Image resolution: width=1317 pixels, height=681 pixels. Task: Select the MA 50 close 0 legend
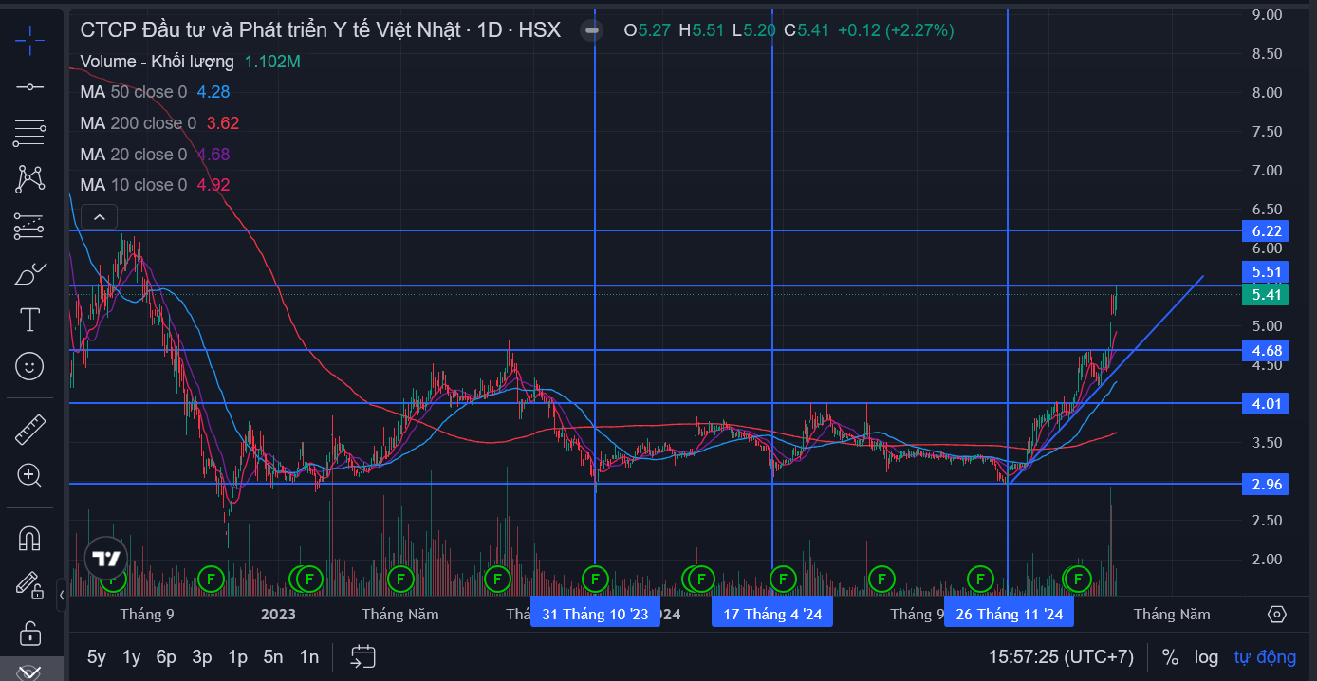[134, 92]
